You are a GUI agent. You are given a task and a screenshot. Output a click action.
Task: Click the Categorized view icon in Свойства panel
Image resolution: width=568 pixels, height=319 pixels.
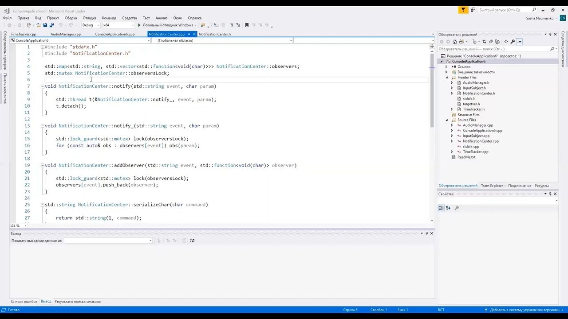point(442,208)
